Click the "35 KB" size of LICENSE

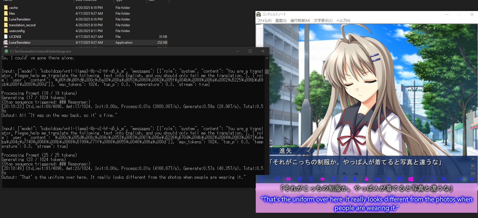163,37
